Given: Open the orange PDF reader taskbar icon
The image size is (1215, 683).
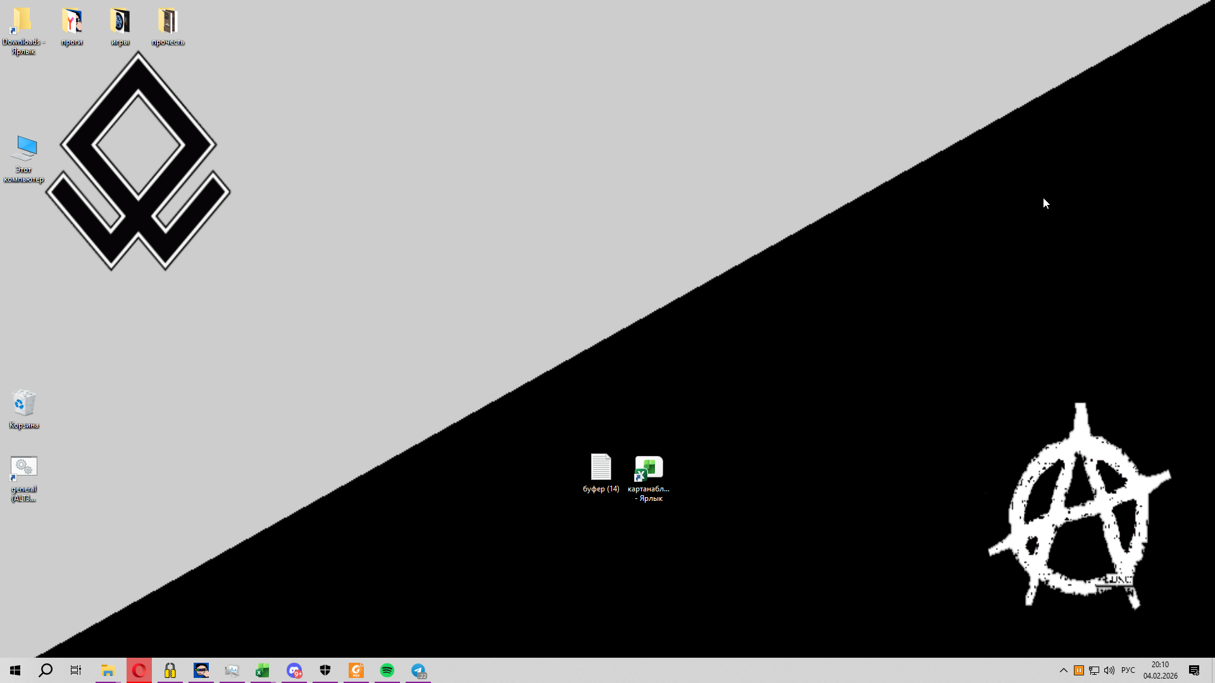Looking at the screenshot, I should click(356, 670).
